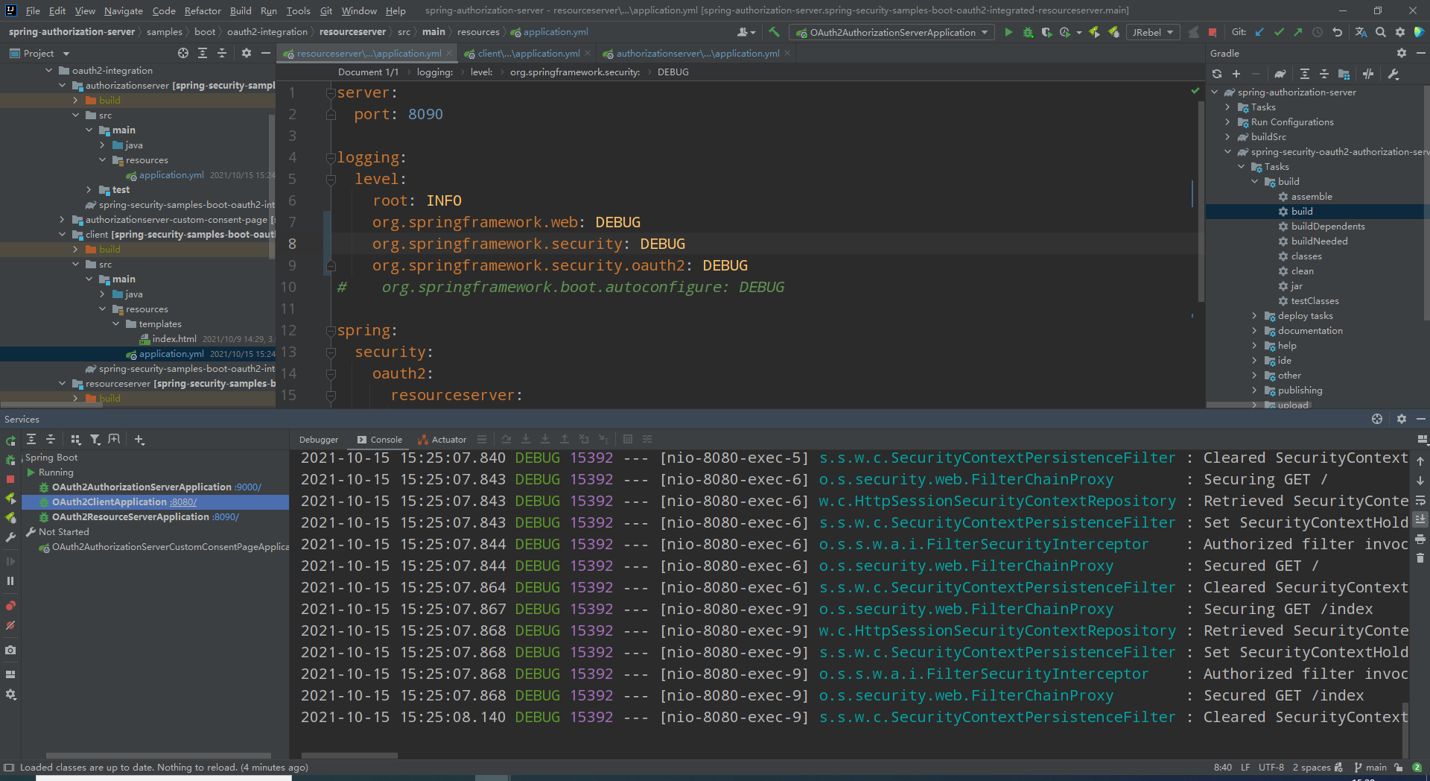Fold the logging block in the editor
The height and width of the screenshot is (781, 1430).
331,157
